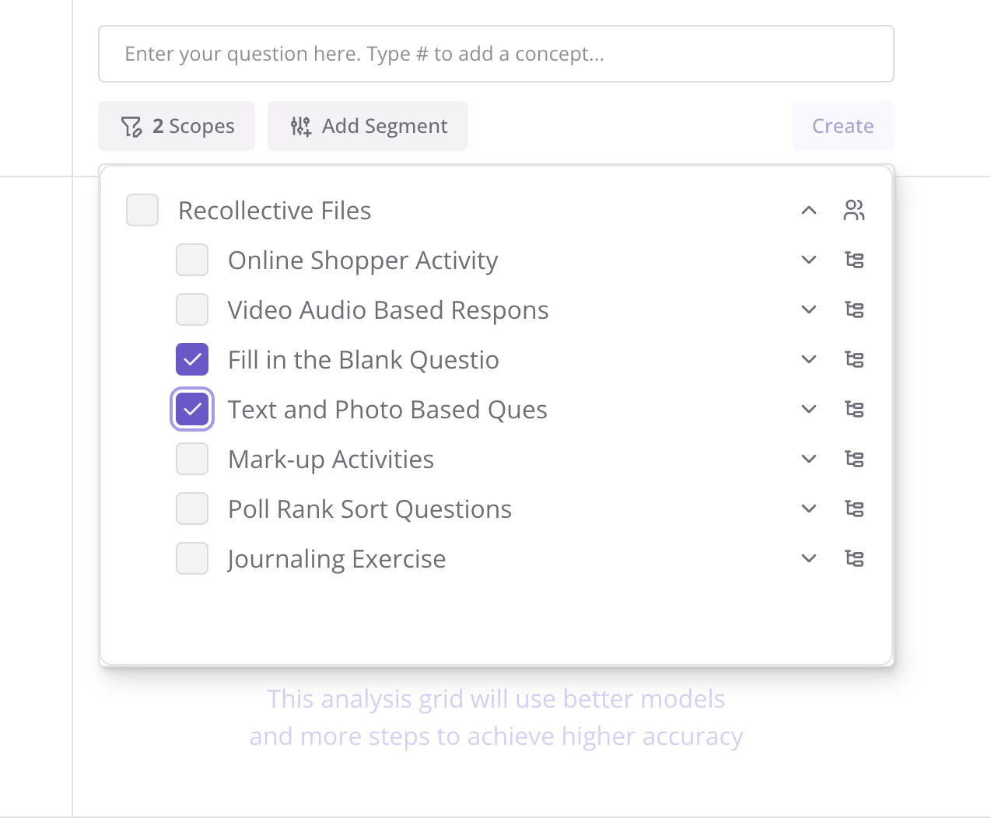Click hierarchy icon next to Journaling Exercise

[x=854, y=558]
